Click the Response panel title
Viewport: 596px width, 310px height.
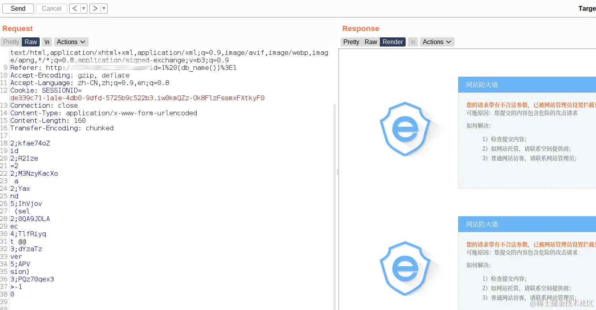click(x=361, y=28)
